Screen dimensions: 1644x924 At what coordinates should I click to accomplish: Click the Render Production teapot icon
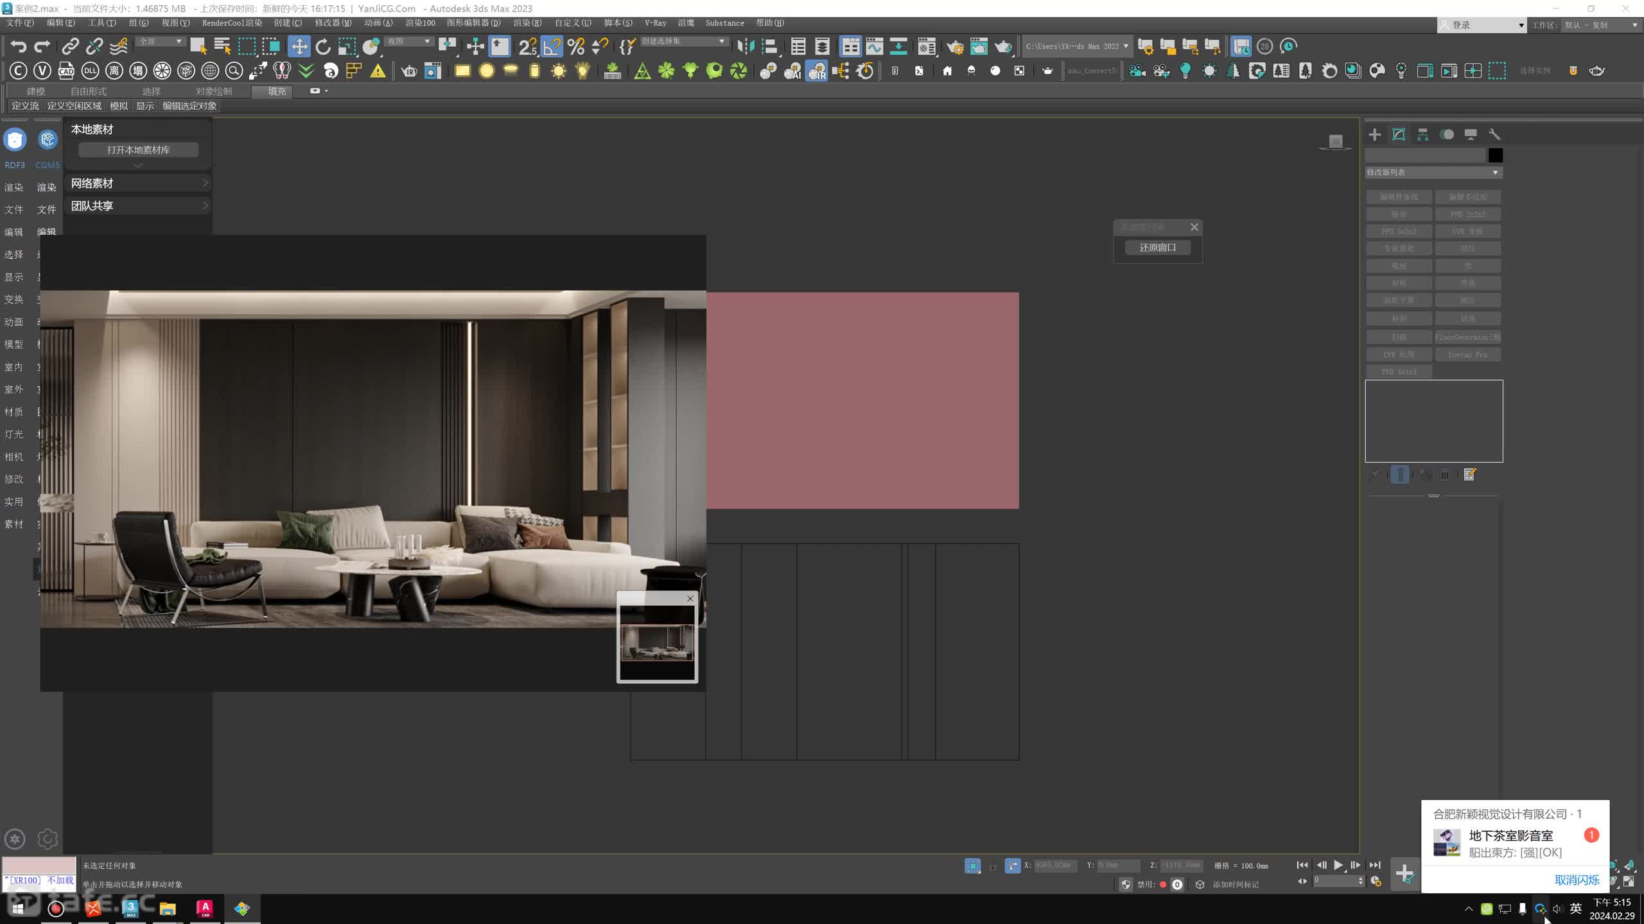tap(1003, 46)
